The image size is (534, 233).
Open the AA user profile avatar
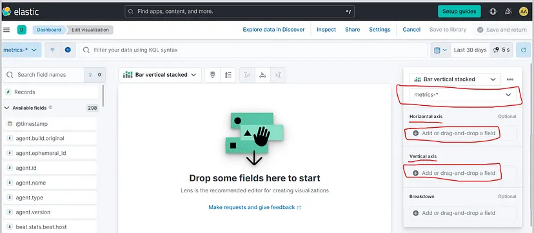point(524,11)
